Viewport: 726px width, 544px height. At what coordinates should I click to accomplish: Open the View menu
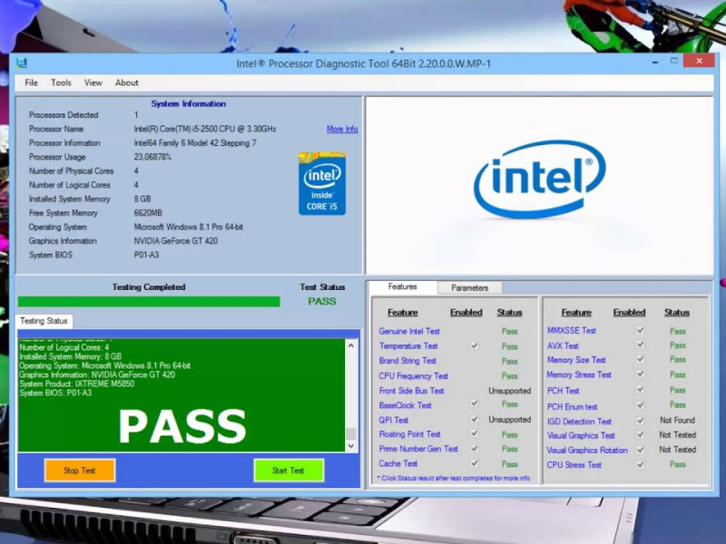point(93,83)
